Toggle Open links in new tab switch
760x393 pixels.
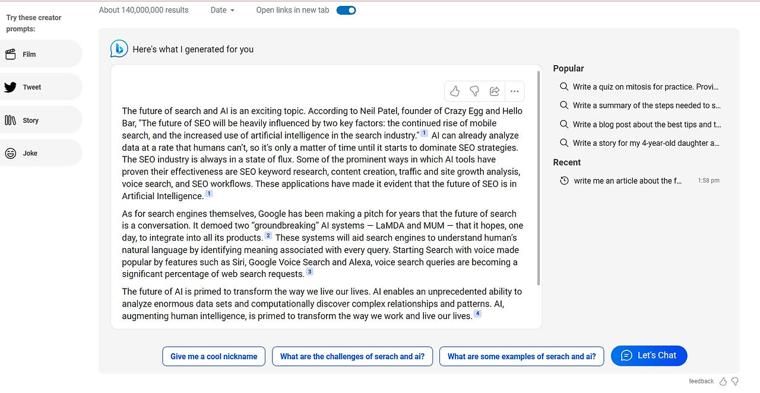pyautogui.click(x=346, y=10)
